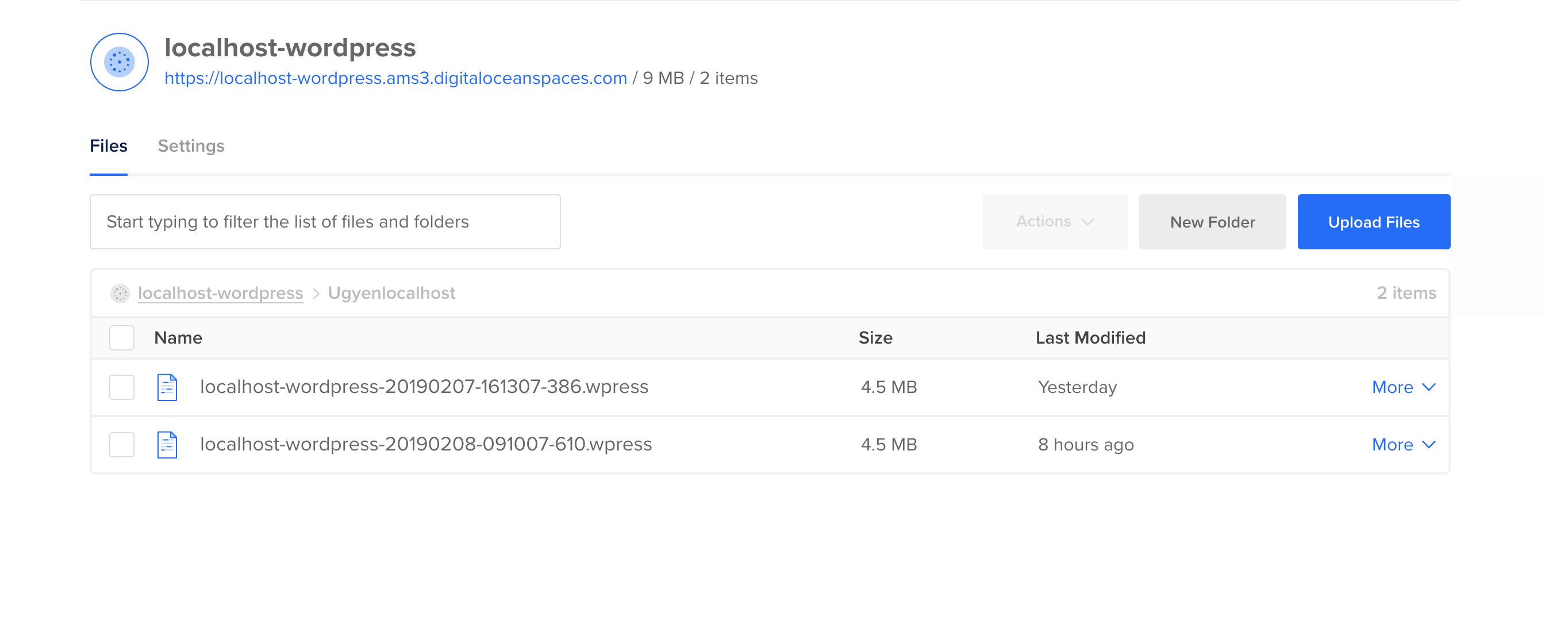Click chevron icon next to first More
Image resolution: width=1545 pixels, height=624 pixels.
click(x=1429, y=387)
